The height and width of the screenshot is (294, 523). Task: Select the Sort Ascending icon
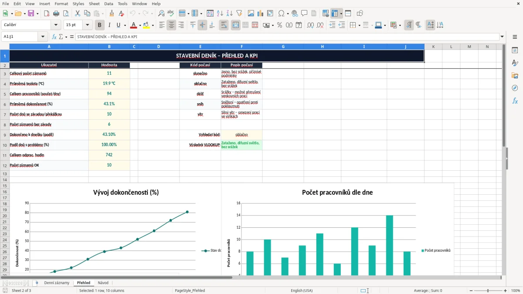click(x=220, y=14)
